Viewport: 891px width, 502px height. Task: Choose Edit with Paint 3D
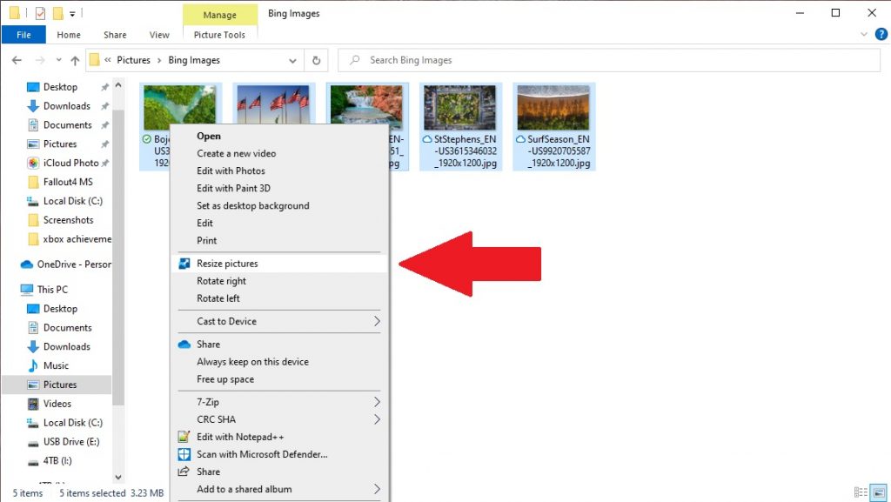pos(279,189)
